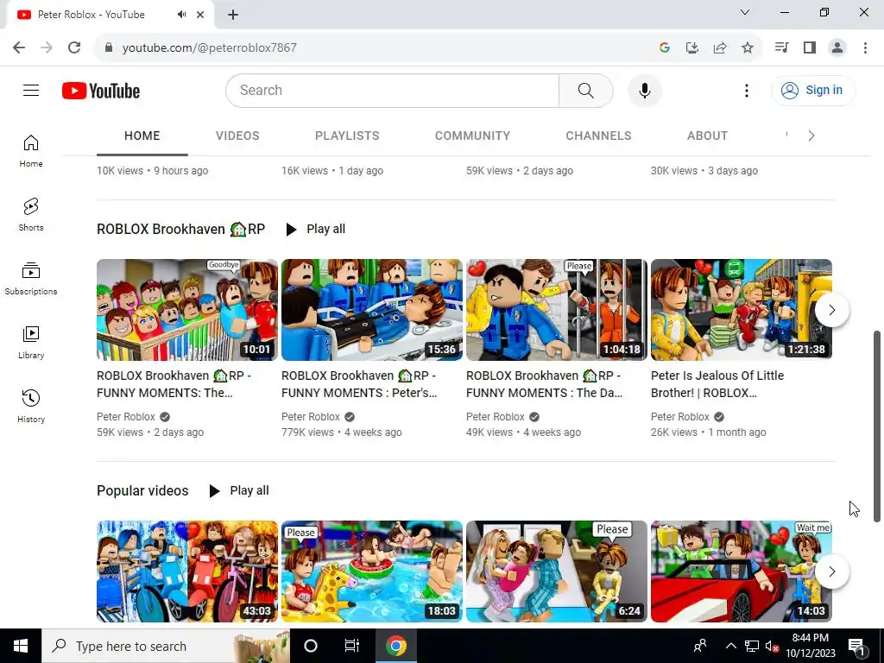This screenshot has width=884, height=663.
Task: Click the Windows taskbar search box
Action: [166, 646]
